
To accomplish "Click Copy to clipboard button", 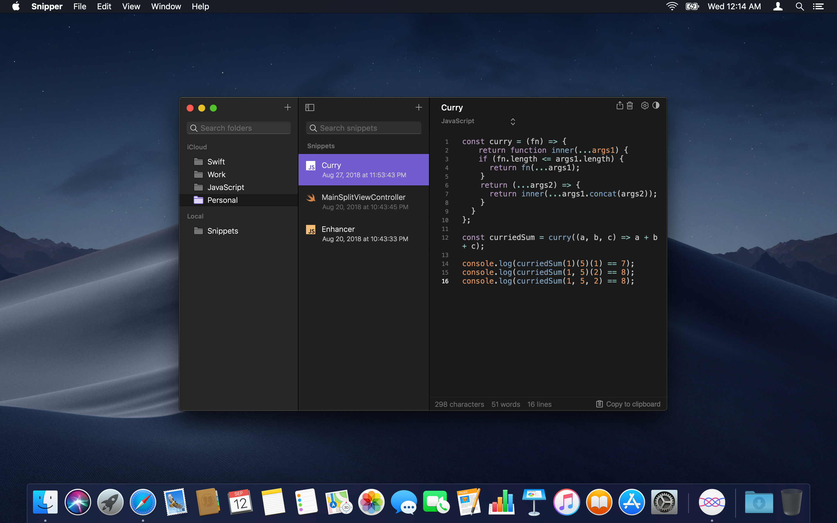I will point(628,404).
